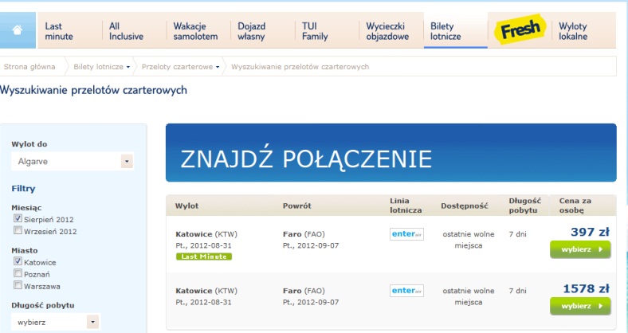628x333 pixels.
Task: Select wybierz for the 397 zł flight
Action: (x=580, y=249)
